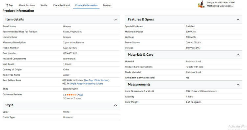This screenshot has width=247, height=130.
Task: Click the Country of Origin 'China' value
Action: click(x=66, y=69)
